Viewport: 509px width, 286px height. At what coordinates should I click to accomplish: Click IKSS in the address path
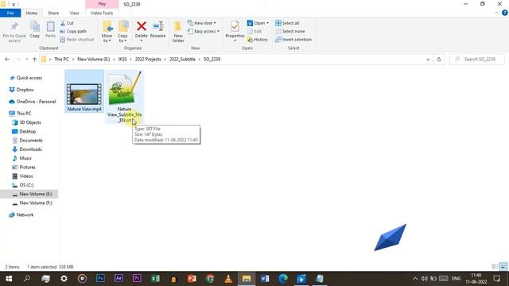coord(122,60)
